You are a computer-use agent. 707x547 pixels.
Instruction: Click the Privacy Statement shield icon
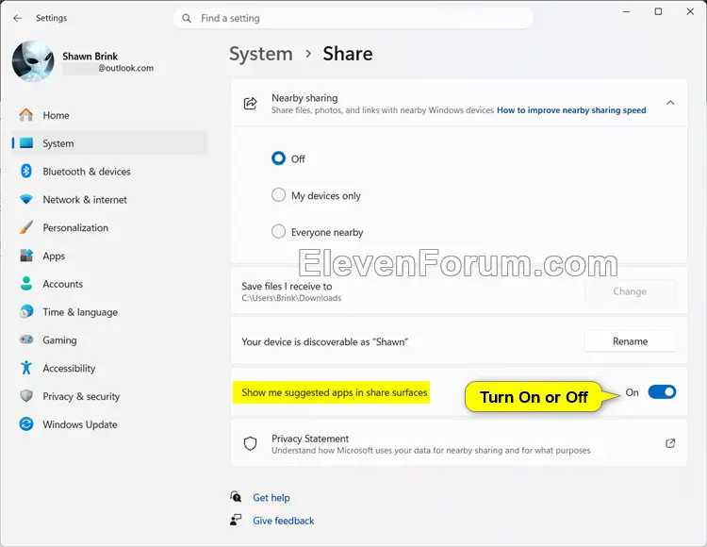pos(250,444)
